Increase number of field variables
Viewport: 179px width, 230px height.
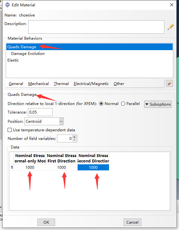click(x=74, y=137)
